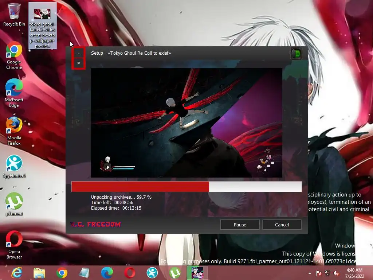Click the Setup window title text
Screen dimensions: 373x280
tap(131, 53)
